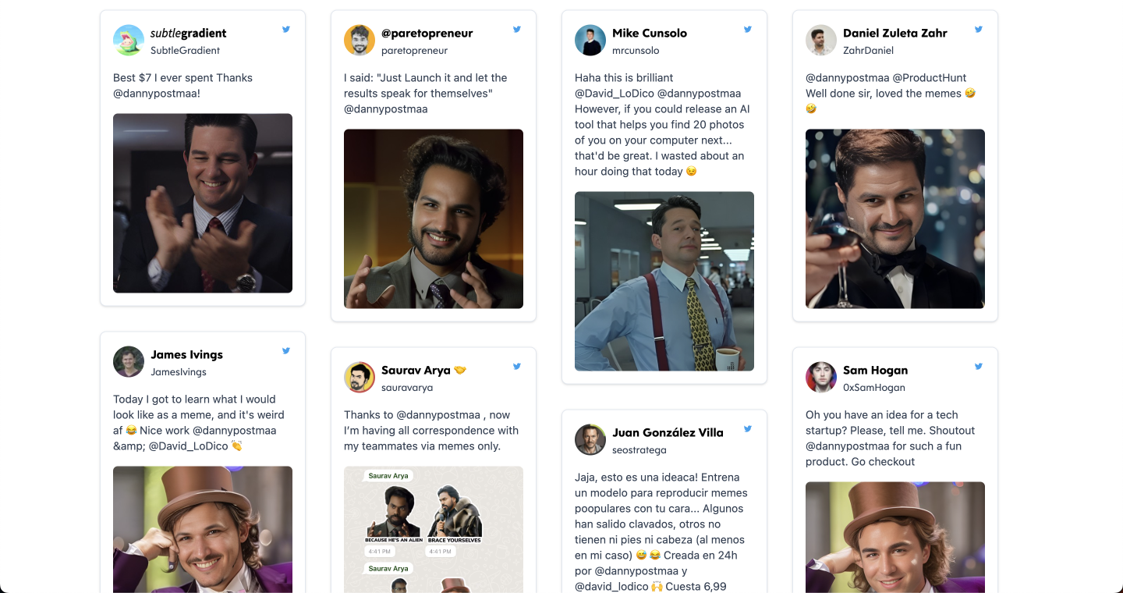Open the clapping man meme image

[x=203, y=203]
